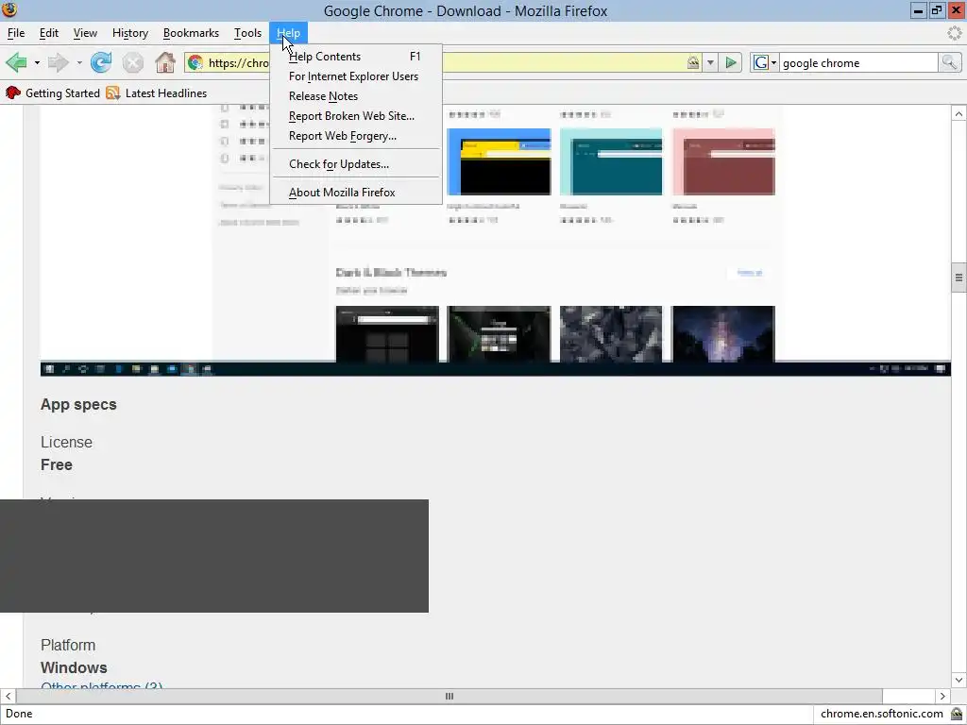The image size is (967, 725).
Task: Open the Bookmarks menu
Action: point(191,33)
